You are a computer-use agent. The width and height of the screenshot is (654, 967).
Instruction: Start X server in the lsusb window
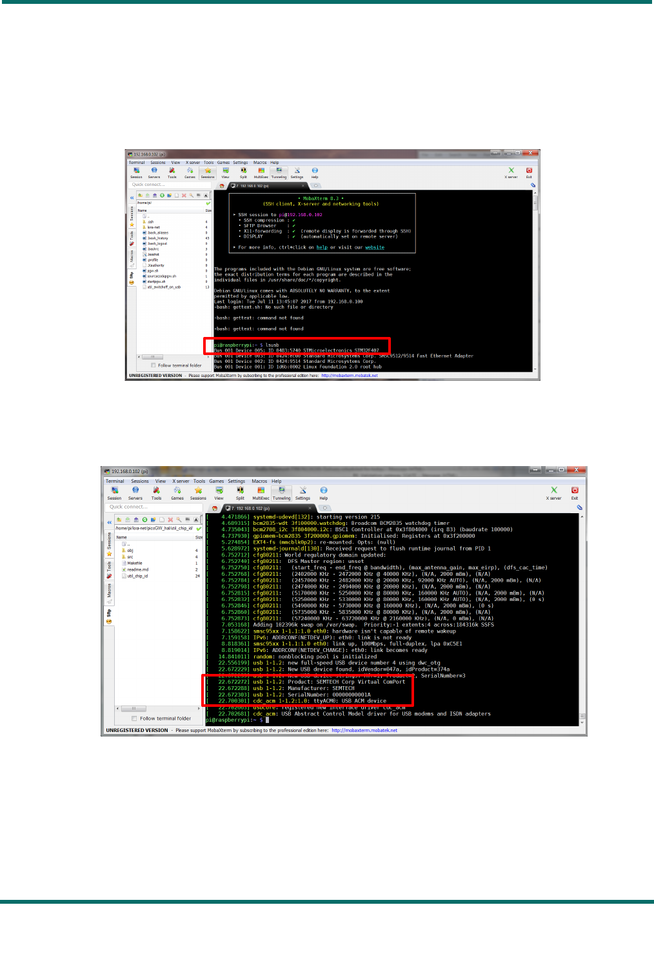[x=511, y=172]
